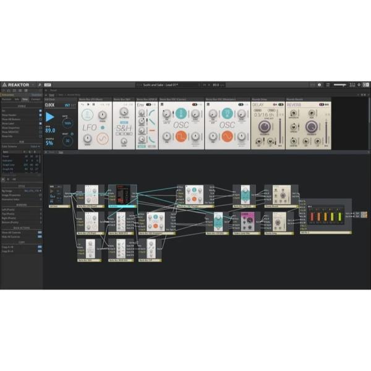Toggle the Show Header checkbox

(41, 115)
